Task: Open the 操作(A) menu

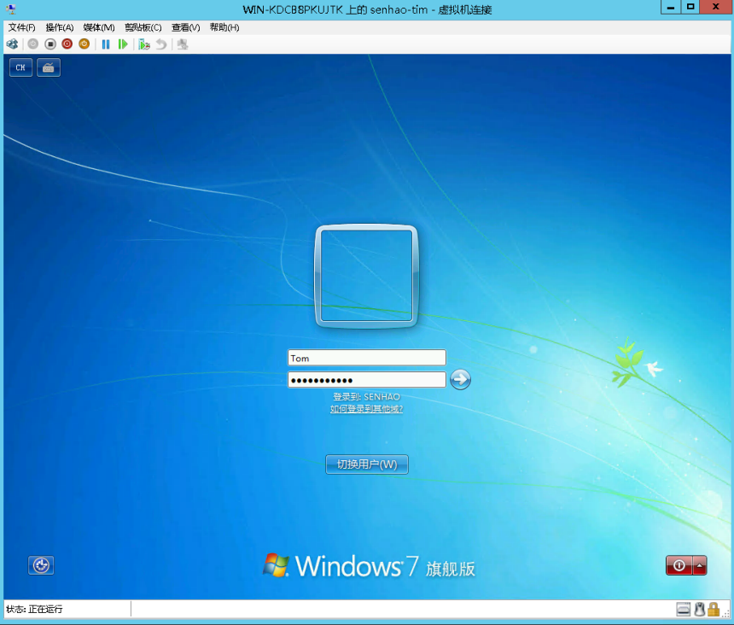Action: pos(60,27)
